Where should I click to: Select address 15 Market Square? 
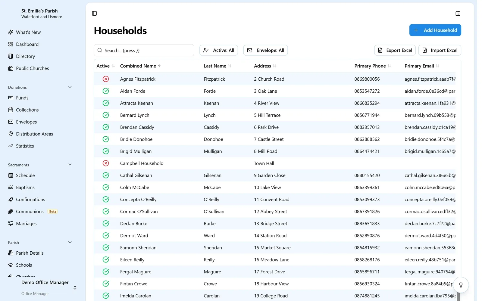pos(272,248)
